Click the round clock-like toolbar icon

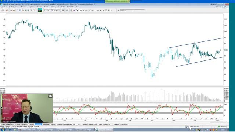[77, 10]
